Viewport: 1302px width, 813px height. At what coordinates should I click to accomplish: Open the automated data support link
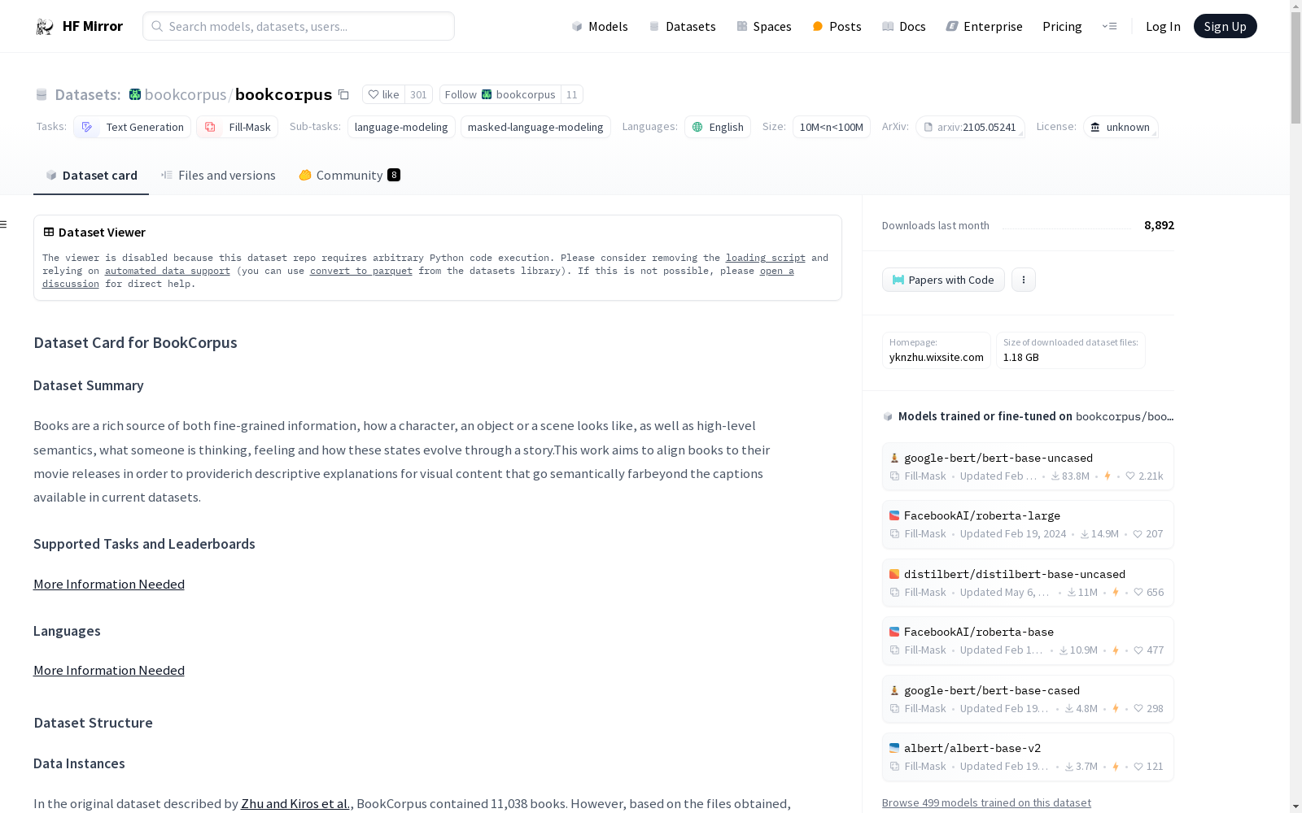pyautogui.click(x=168, y=271)
